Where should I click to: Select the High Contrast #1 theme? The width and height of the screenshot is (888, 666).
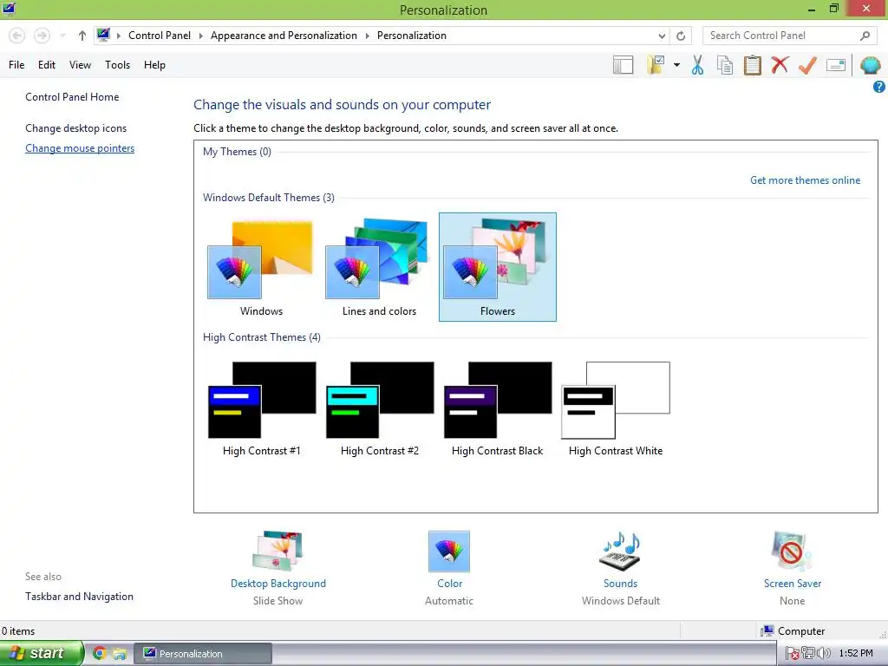[x=261, y=408]
